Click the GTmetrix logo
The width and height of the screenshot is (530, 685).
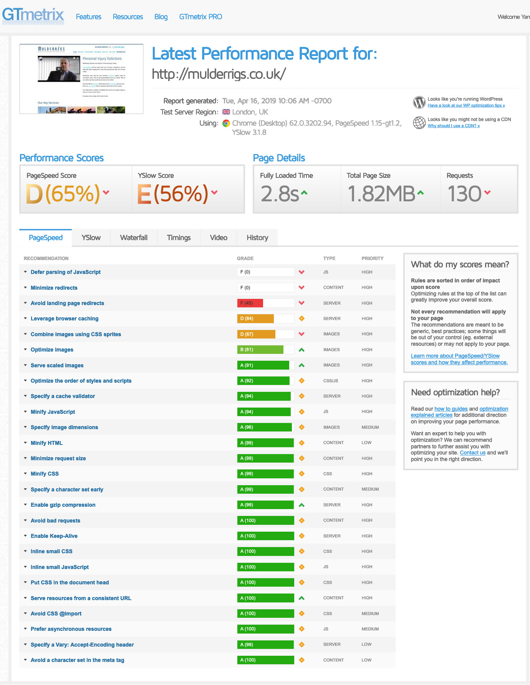(33, 16)
